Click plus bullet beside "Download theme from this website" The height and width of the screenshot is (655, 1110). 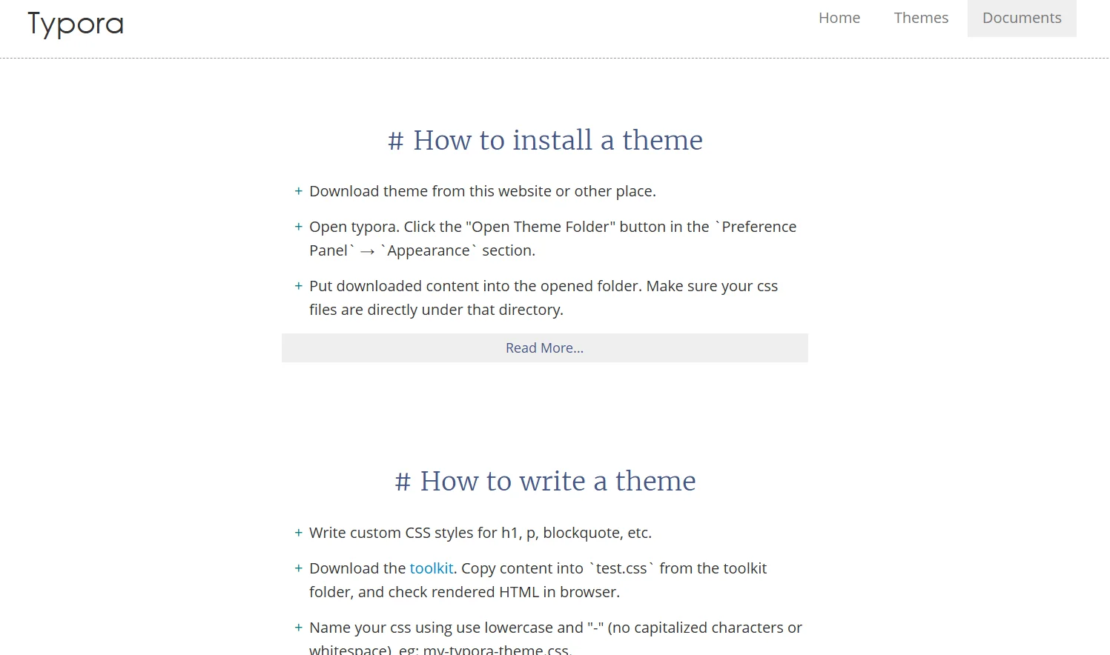tap(298, 191)
